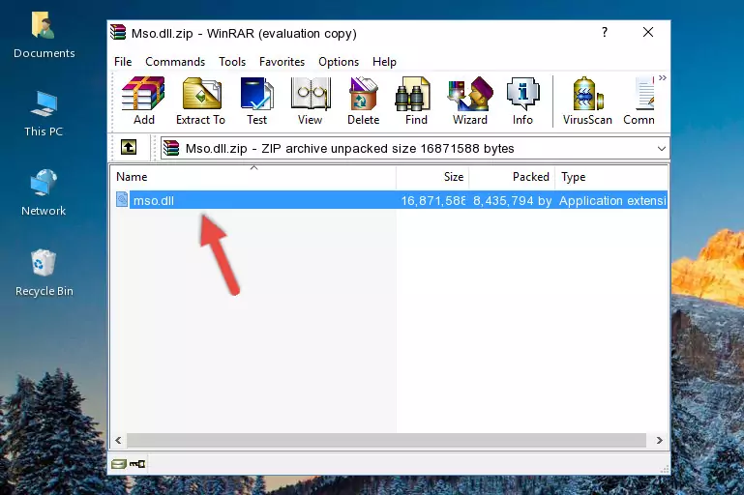Click the Comment toolbar icon

coord(640,101)
